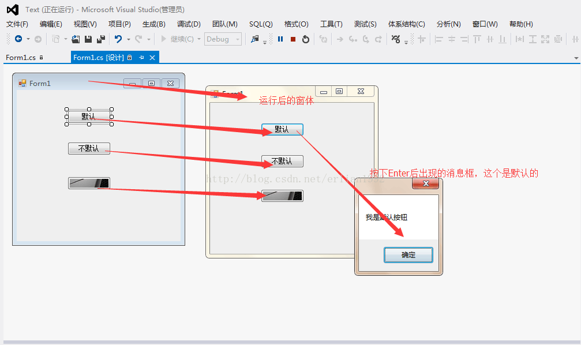
Task: Click the Navigate Backward icon
Action: coord(18,39)
